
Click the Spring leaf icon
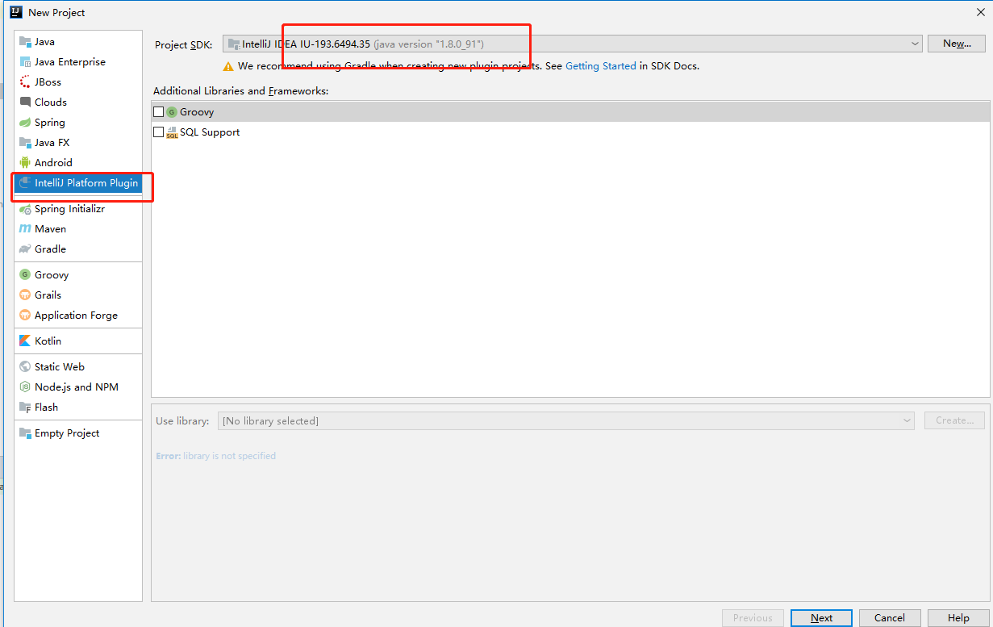click(25, 123)
